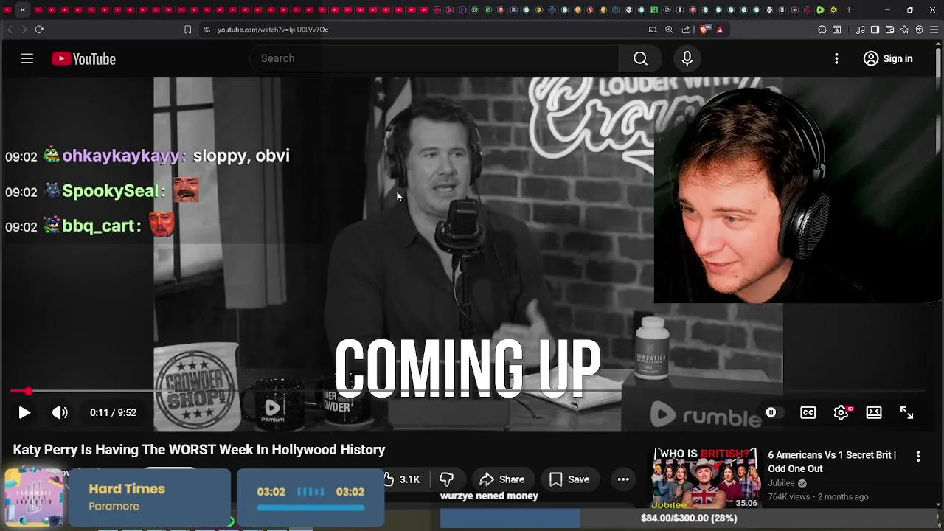Click the install/cast icon in address bar
The image size is (944, 531).
(x=653, y=29)
